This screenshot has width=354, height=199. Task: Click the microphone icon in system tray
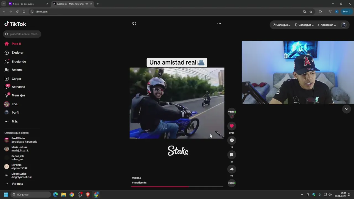click(x=320, y=195)
